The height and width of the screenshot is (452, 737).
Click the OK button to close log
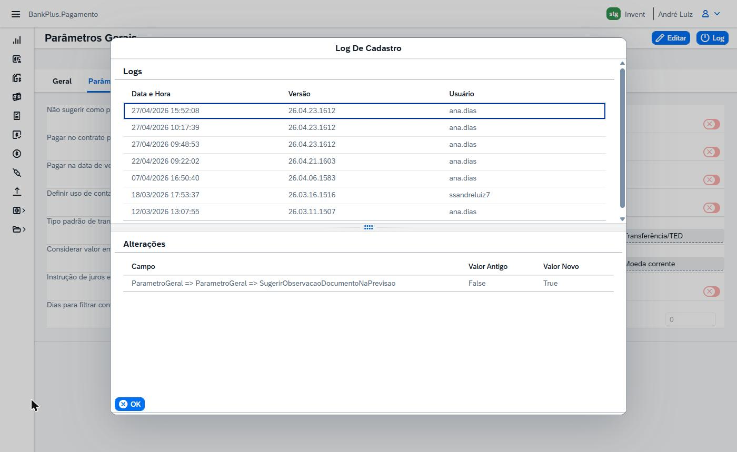tap(130, 404)
